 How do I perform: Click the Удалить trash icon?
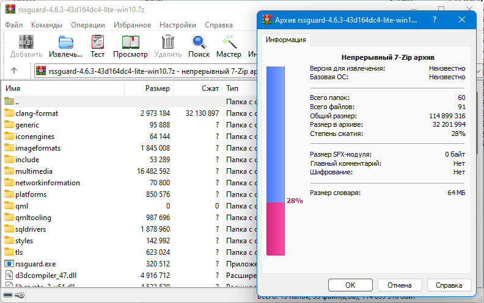168,42
